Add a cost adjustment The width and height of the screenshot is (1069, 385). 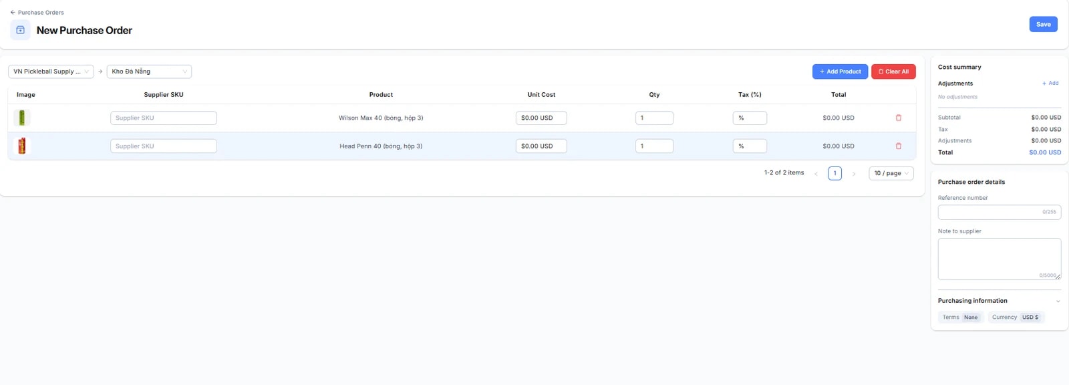point(1050,84)
